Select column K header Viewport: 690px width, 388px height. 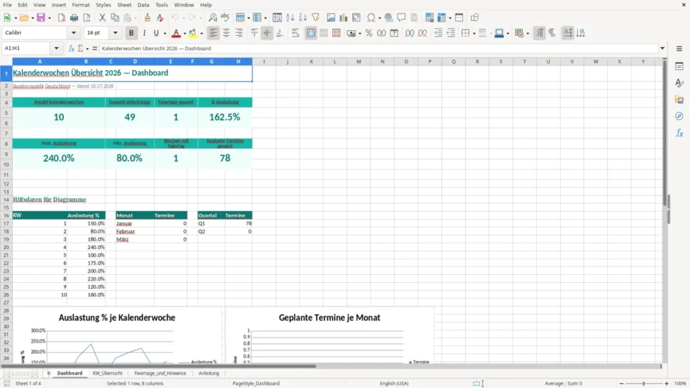pyautogui.click(x=311, y=61)
